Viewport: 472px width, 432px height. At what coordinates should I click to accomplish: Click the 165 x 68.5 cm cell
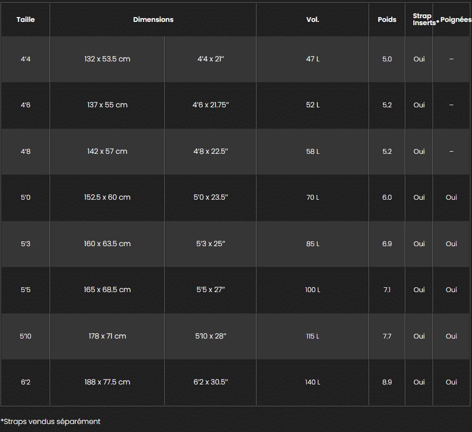(x=107, y=290)
